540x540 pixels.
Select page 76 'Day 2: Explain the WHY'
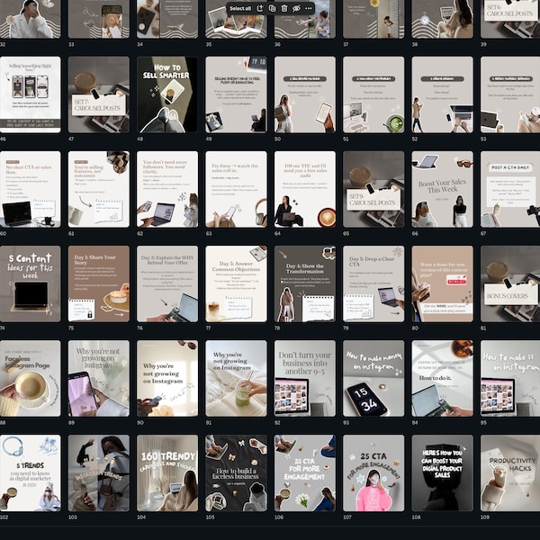coord(167,283)
